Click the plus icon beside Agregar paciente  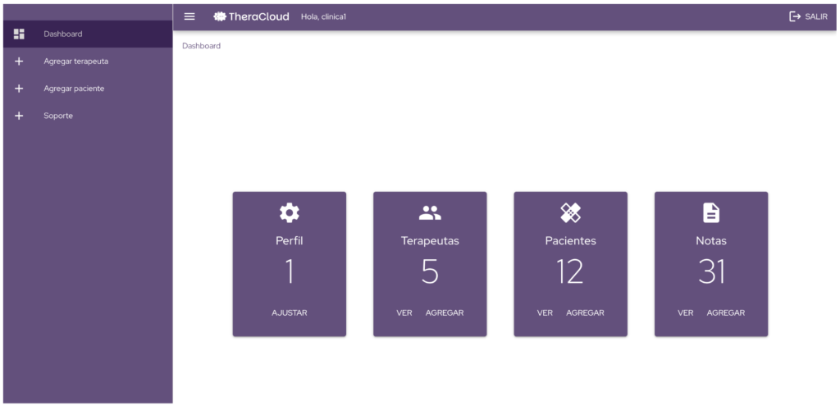pos(20,89)
